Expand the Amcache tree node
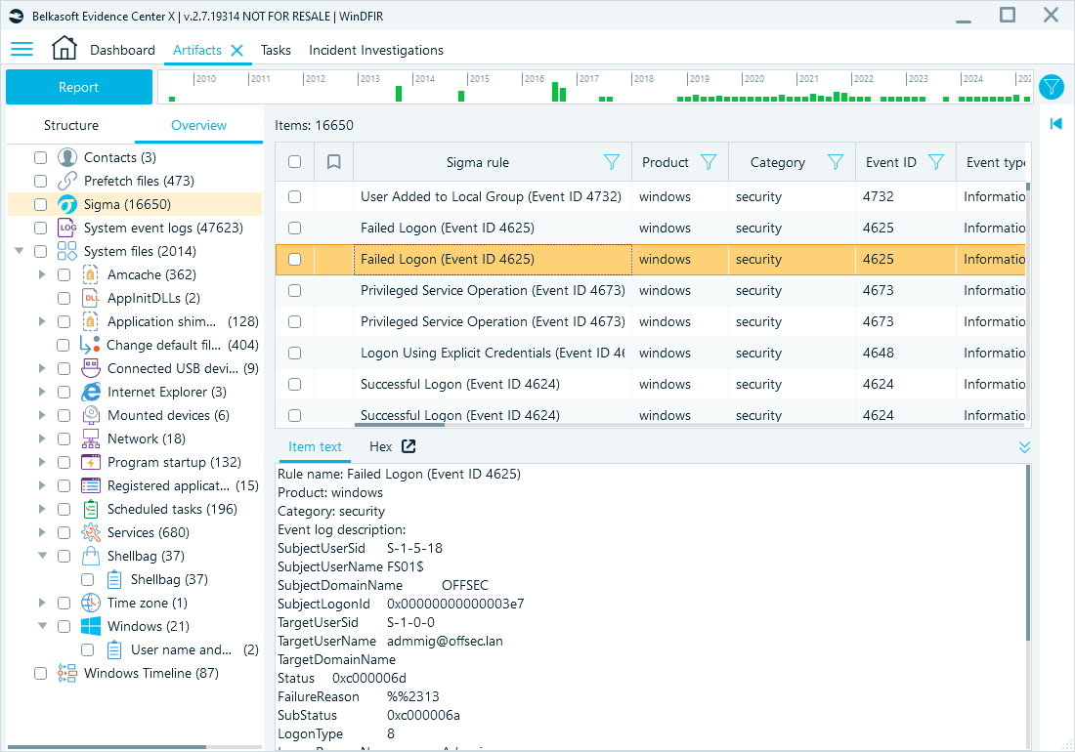Image resolution: width=1075 pixels, height=752 pixels. click(x=42, y=274)
